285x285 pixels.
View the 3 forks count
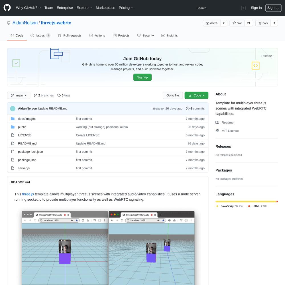(274, 23)
